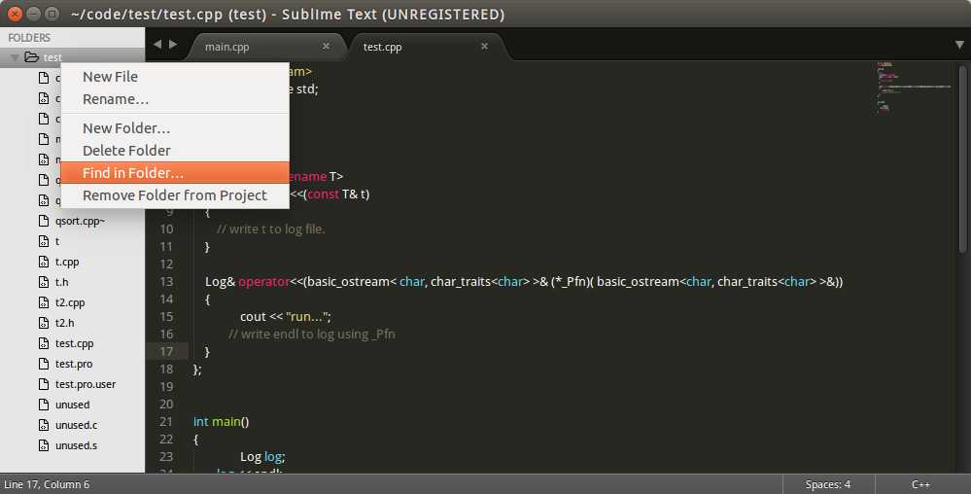Click the file icon beside test.cpp
Viewport: 971px width, 494px height.
pyautogui.click(x=44, y=343)
